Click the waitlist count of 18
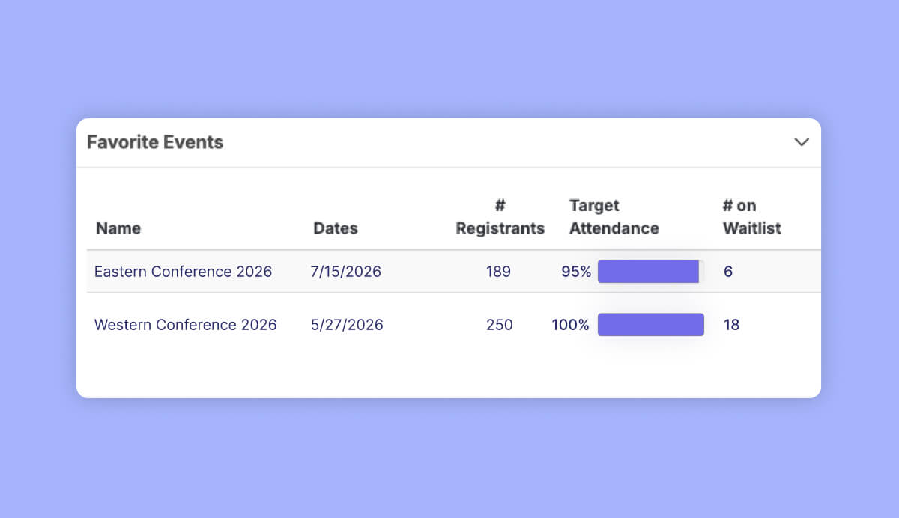Image resolution: width=899 pixels, height=518 pixels. 730,325
